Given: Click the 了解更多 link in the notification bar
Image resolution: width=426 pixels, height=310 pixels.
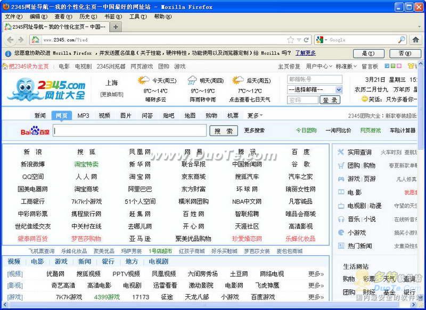Looking at the screenshot, I should point(306,53).
